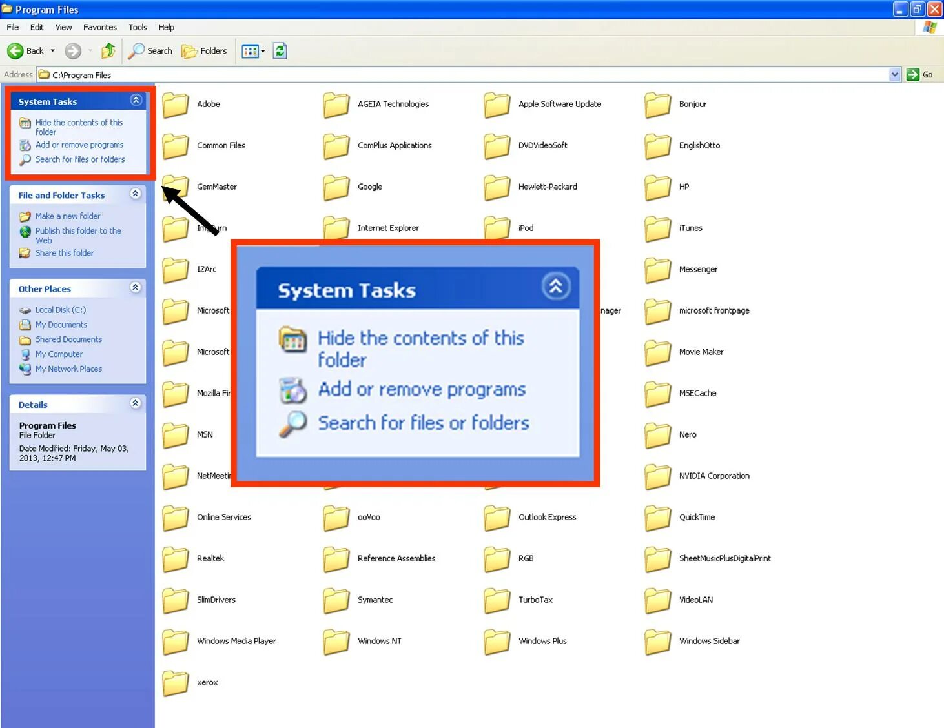944x728 pixels.
Task: Select the xerox folder icon
Action: 176,683
